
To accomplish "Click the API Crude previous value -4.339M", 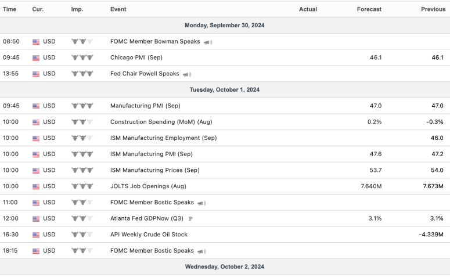I will click(x=431, y=234).
